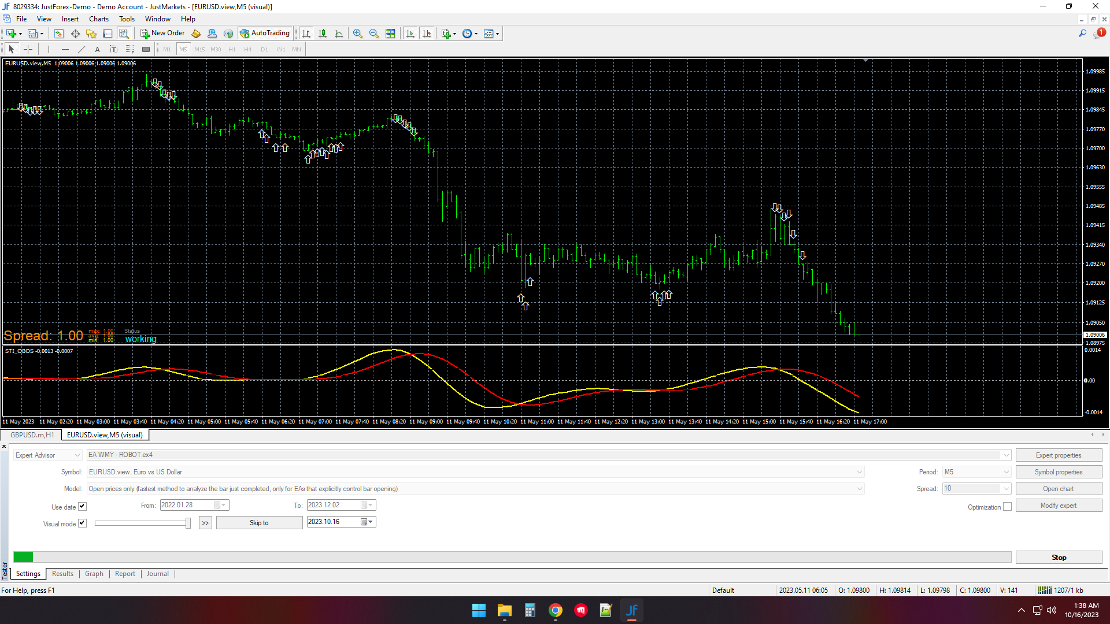Toggle chart shift icon
Viewport: 1110px width, 624px height.
tap(427, 34)
